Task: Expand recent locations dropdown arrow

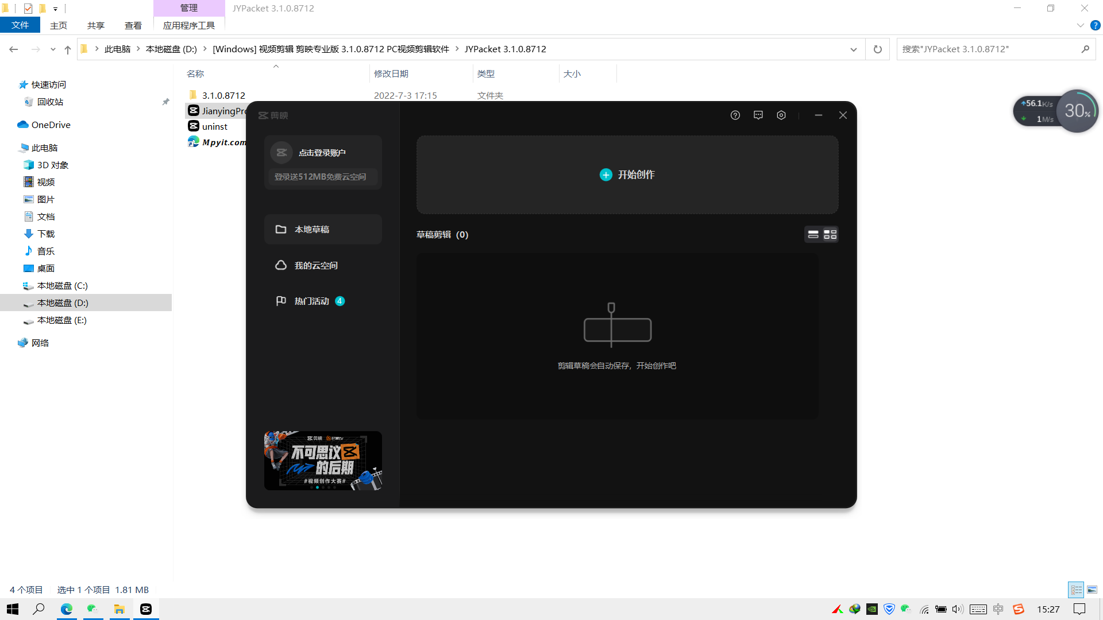Action: pyautogui.click(x=53, y=49)
